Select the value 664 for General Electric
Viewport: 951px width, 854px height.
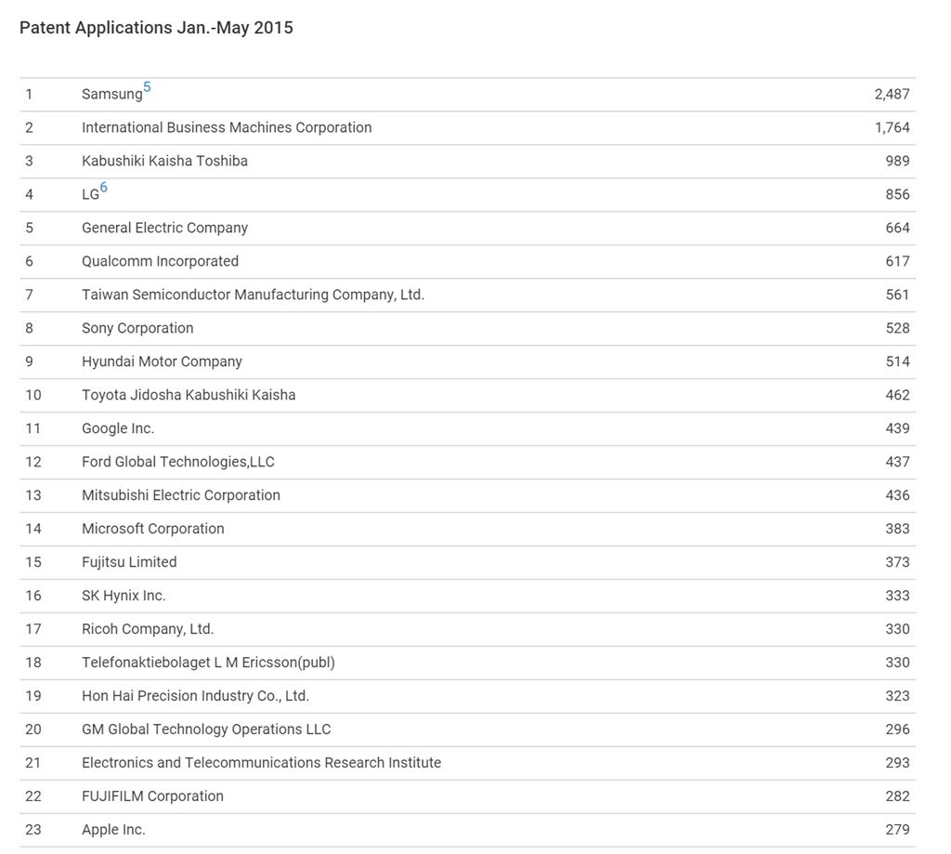pos(898,228)
